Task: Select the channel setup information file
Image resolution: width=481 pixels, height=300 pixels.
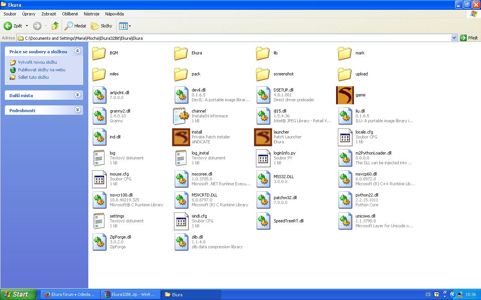Action: (181, 116)
